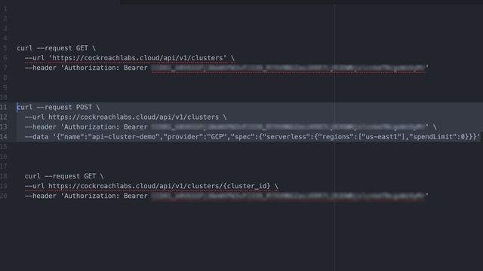Click '--data' flag on line 14

(36, 137)
